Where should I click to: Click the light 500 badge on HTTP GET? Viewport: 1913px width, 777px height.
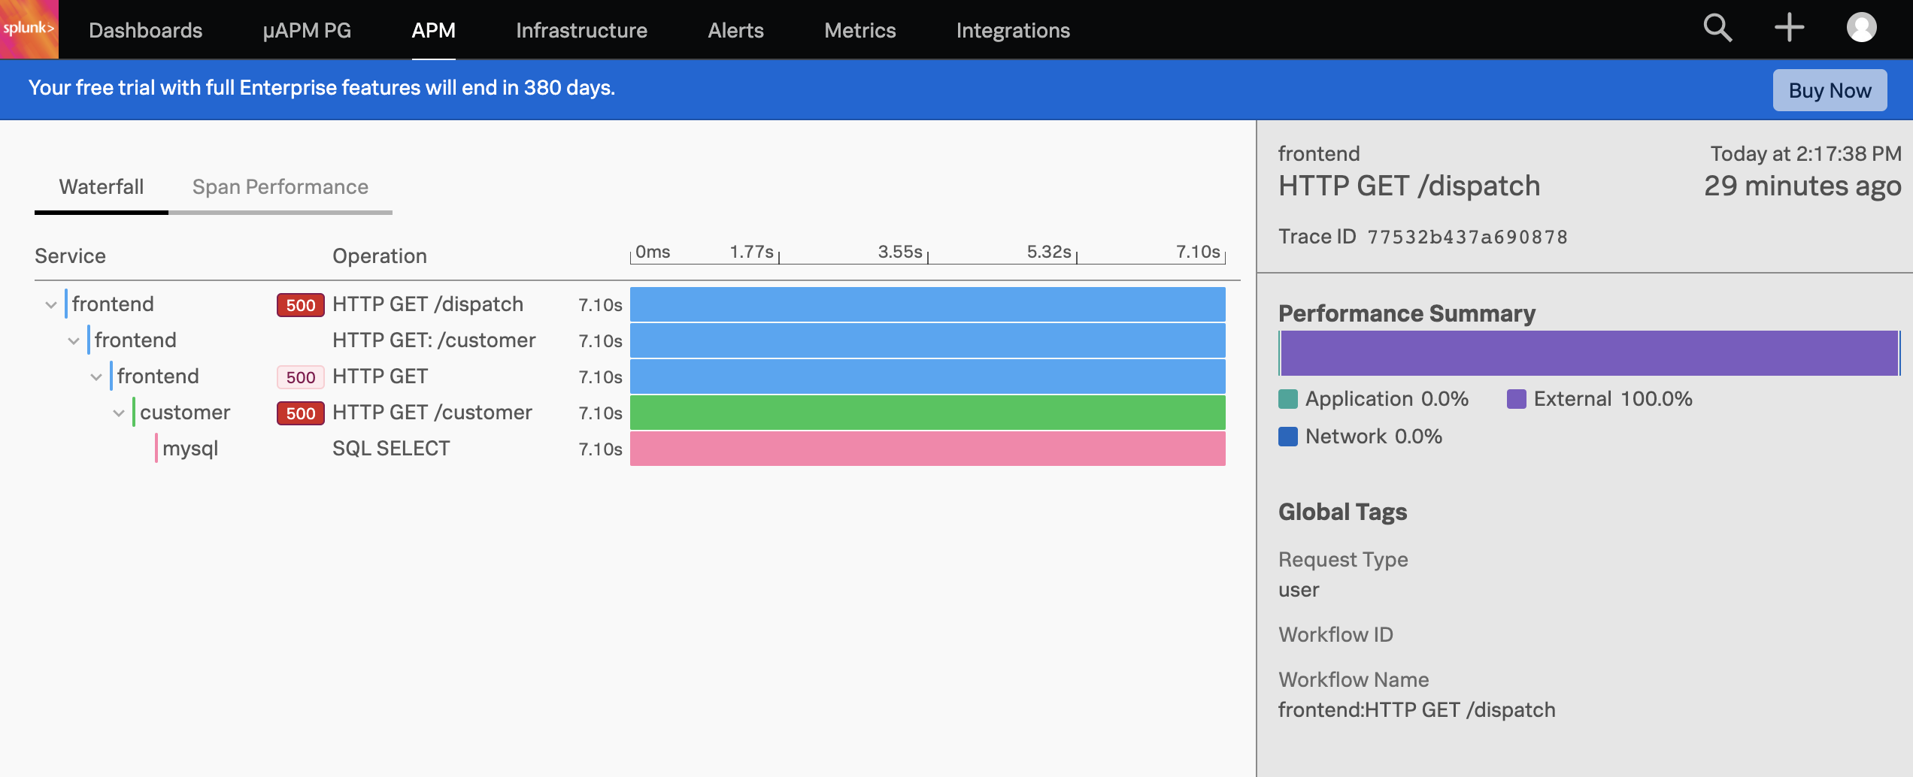[x=301, y=377]
